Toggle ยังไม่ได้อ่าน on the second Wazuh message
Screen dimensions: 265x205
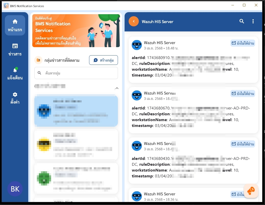(x=243, y=94)
